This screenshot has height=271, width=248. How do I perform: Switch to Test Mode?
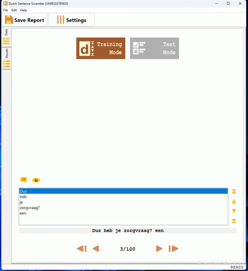154,48
